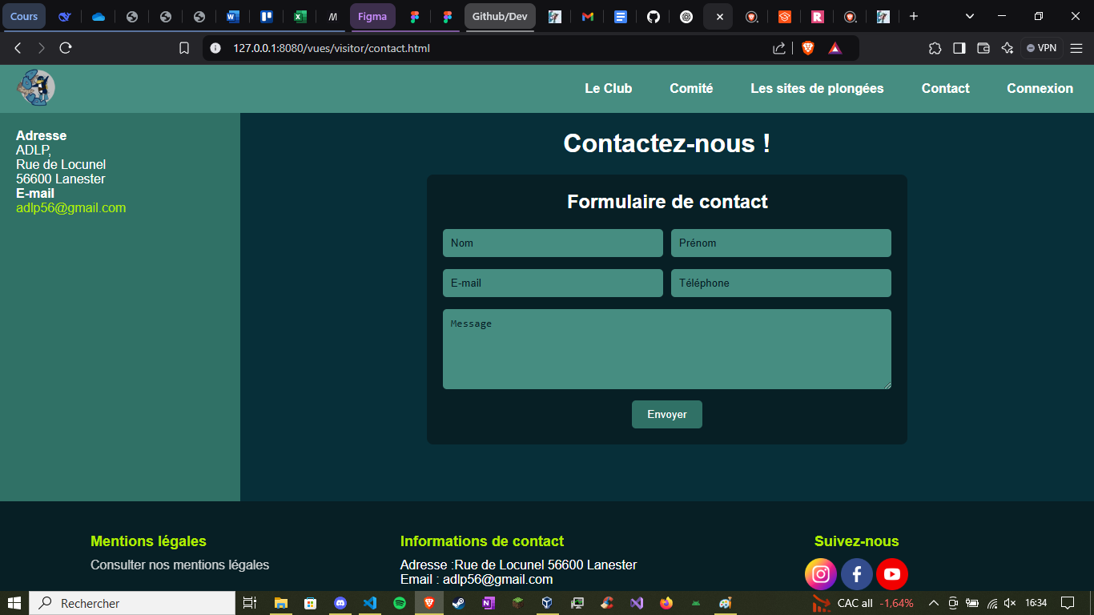Launch Discord from the taskbar

340,603
